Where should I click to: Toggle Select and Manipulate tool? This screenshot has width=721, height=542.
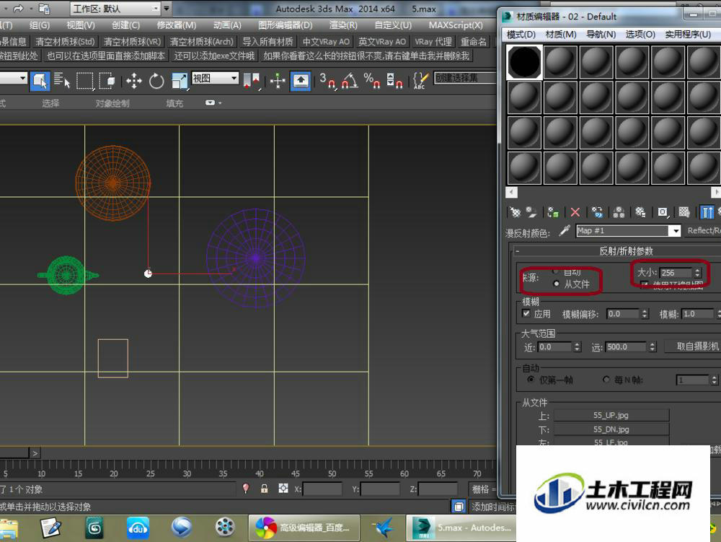click(278, 81)
